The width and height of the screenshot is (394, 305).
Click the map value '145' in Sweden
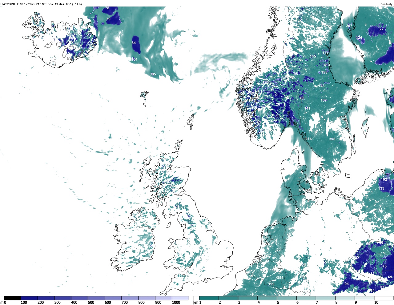(x=313, y=56)
